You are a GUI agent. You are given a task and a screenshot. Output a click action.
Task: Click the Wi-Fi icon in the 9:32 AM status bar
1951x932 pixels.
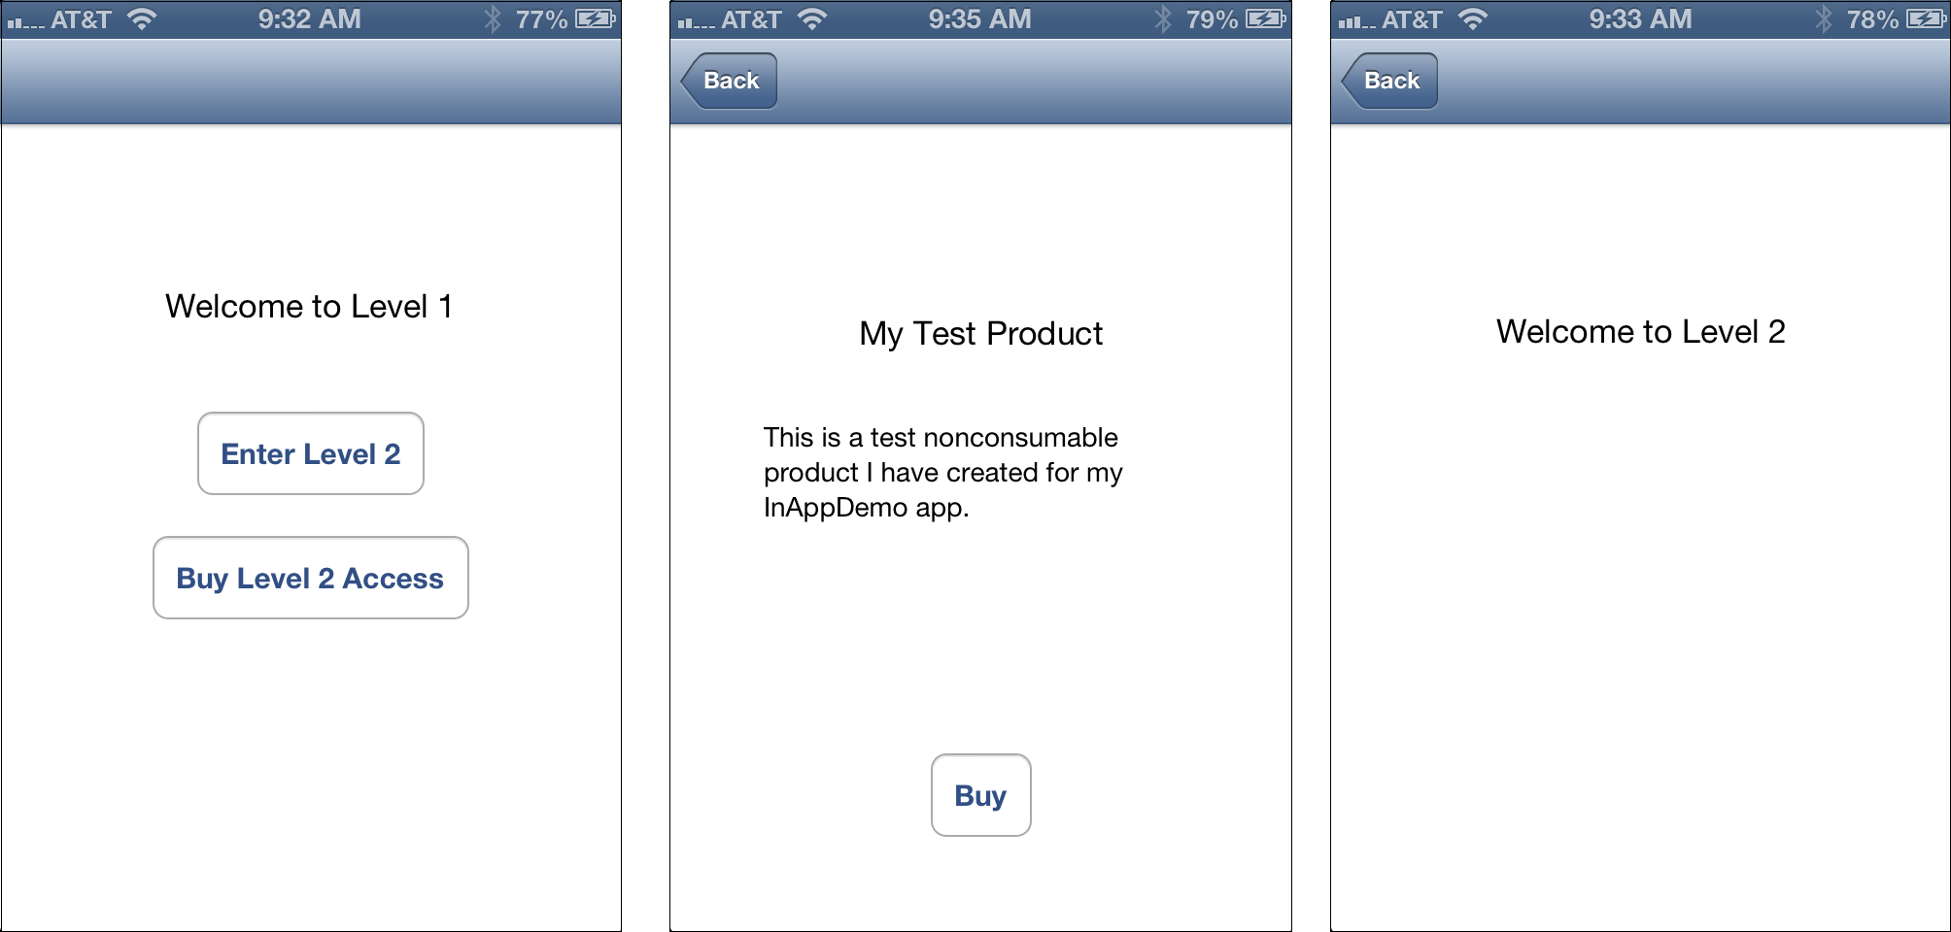click(x=142, y=18)
